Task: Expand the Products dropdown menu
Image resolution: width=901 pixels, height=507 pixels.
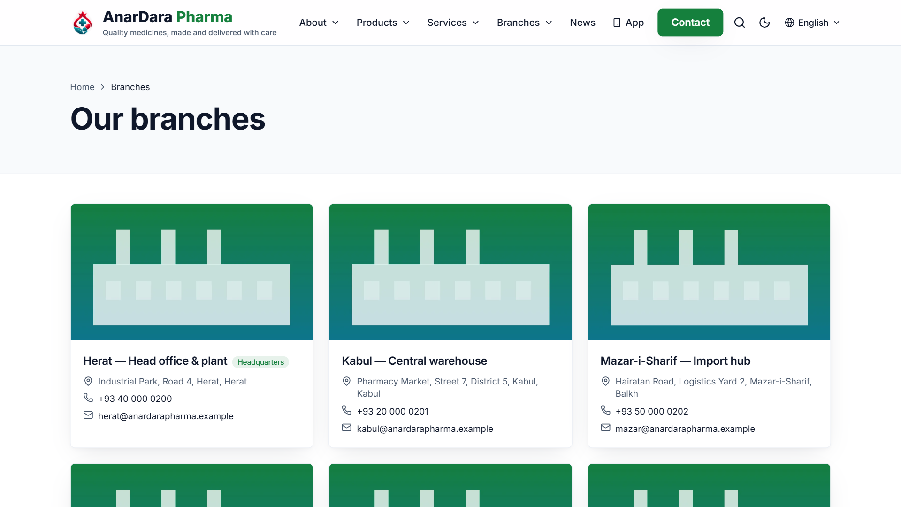Action: click(x=383, y=23)
